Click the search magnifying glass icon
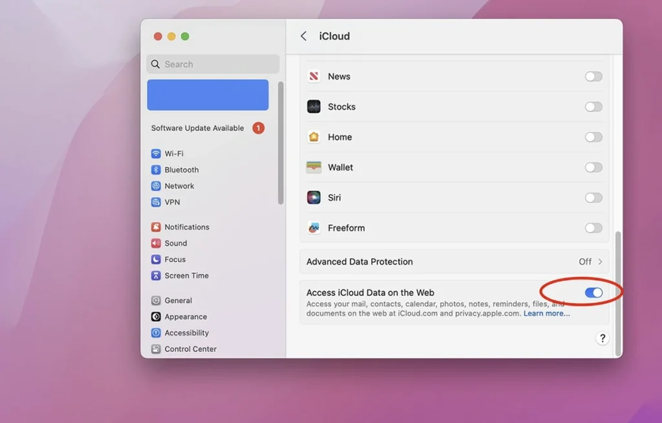Screen dimensions: 662x423 click(155, 64)
